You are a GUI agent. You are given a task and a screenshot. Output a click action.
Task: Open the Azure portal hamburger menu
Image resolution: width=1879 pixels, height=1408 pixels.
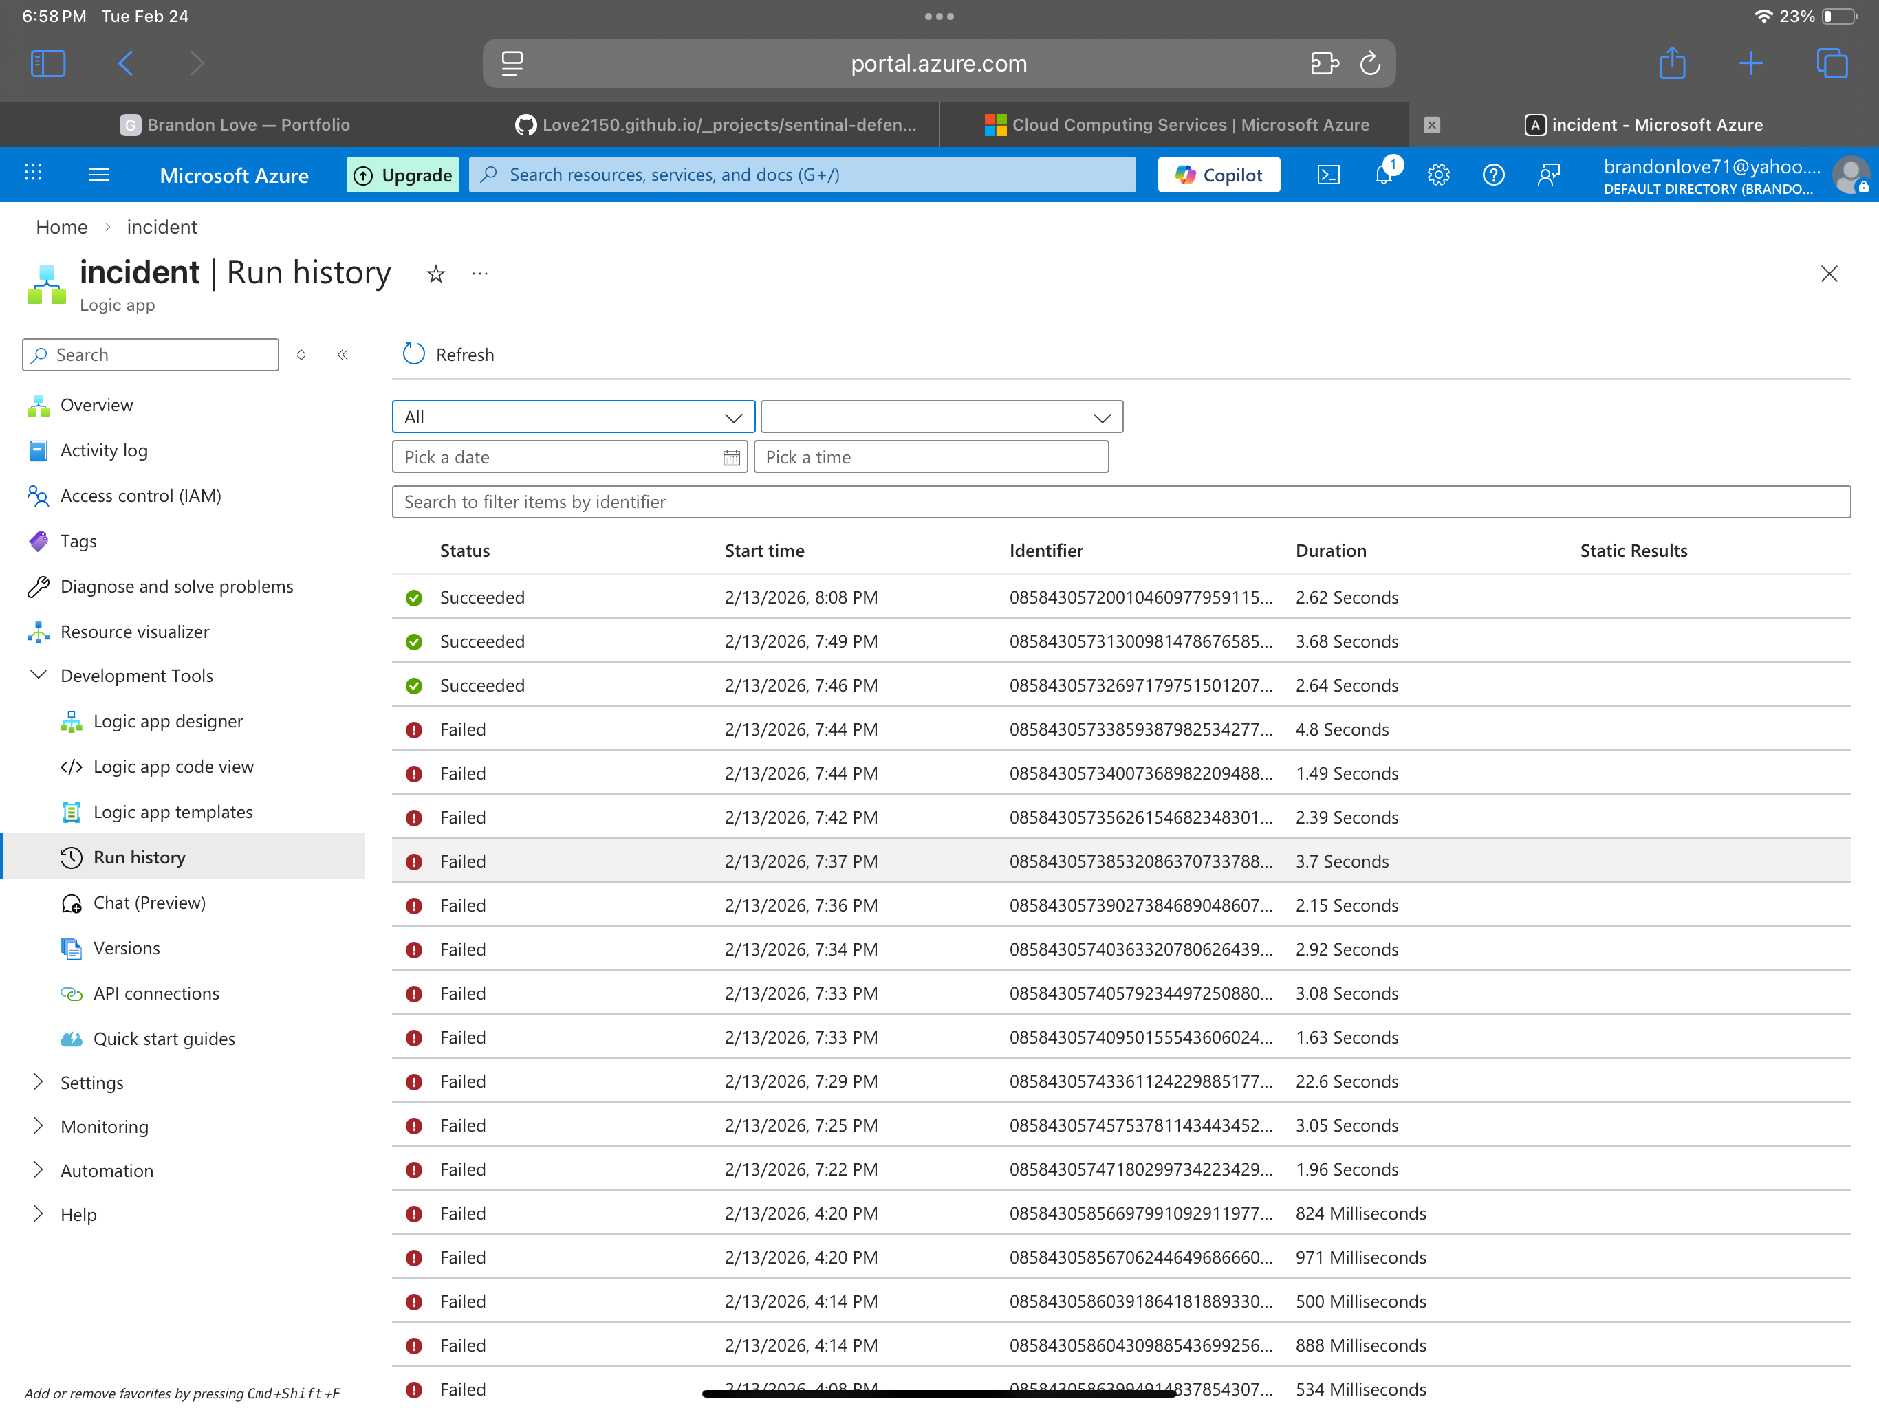point(98,175)
